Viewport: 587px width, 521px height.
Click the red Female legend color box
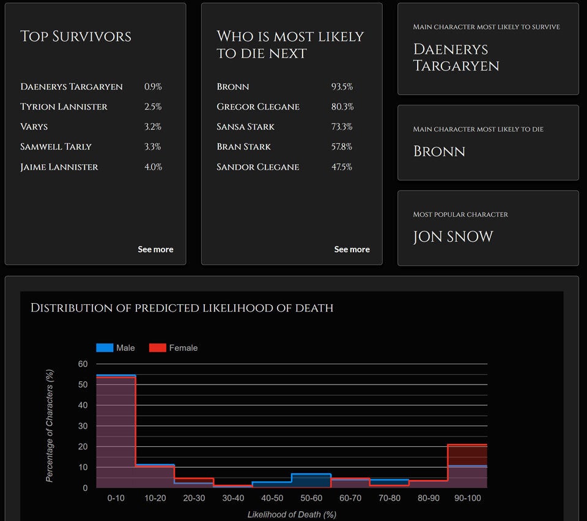point(158,348)
